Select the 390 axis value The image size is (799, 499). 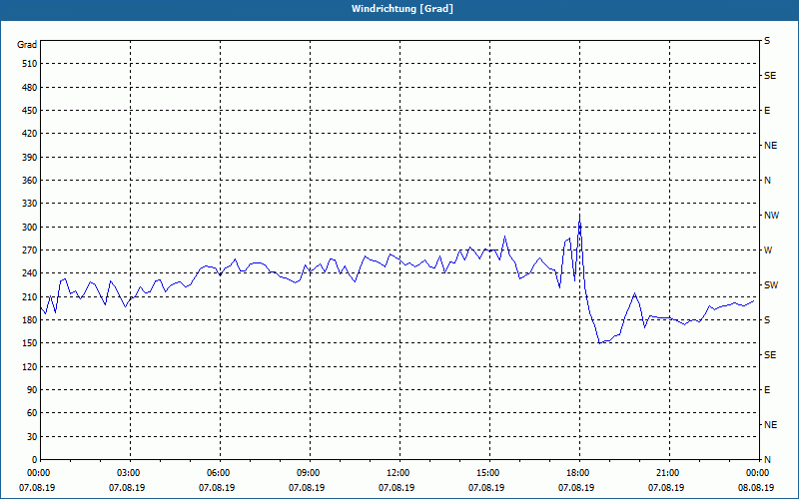click(x=30, y=157)
